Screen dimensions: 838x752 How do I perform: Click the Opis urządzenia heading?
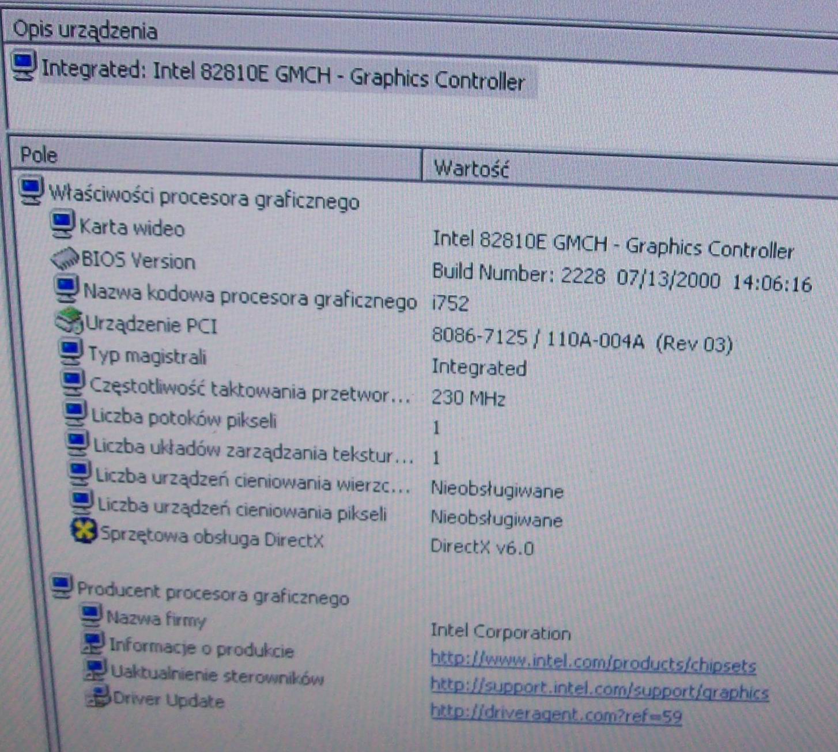click(x=85, y=29)
